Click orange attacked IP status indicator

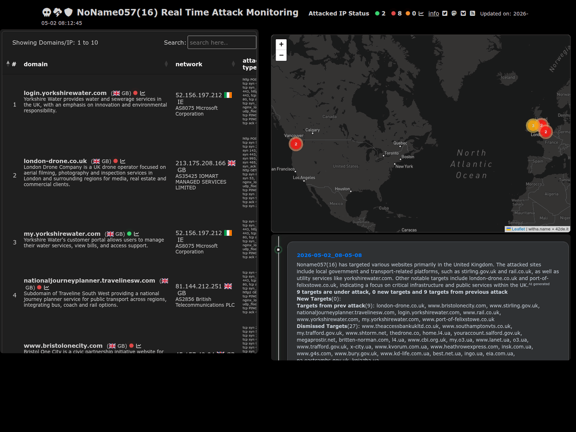pyautogui.click(x=408, y=13)
